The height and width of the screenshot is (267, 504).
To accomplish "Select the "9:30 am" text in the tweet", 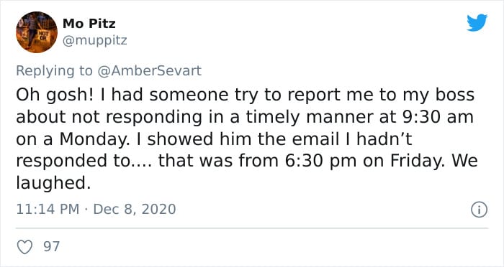I will (x=438, y=117).
